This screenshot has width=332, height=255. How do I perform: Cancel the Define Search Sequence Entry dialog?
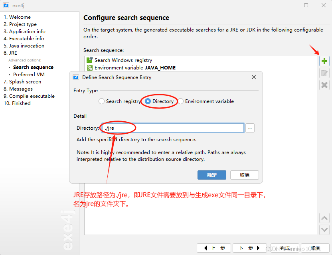(x=244, y=175)
